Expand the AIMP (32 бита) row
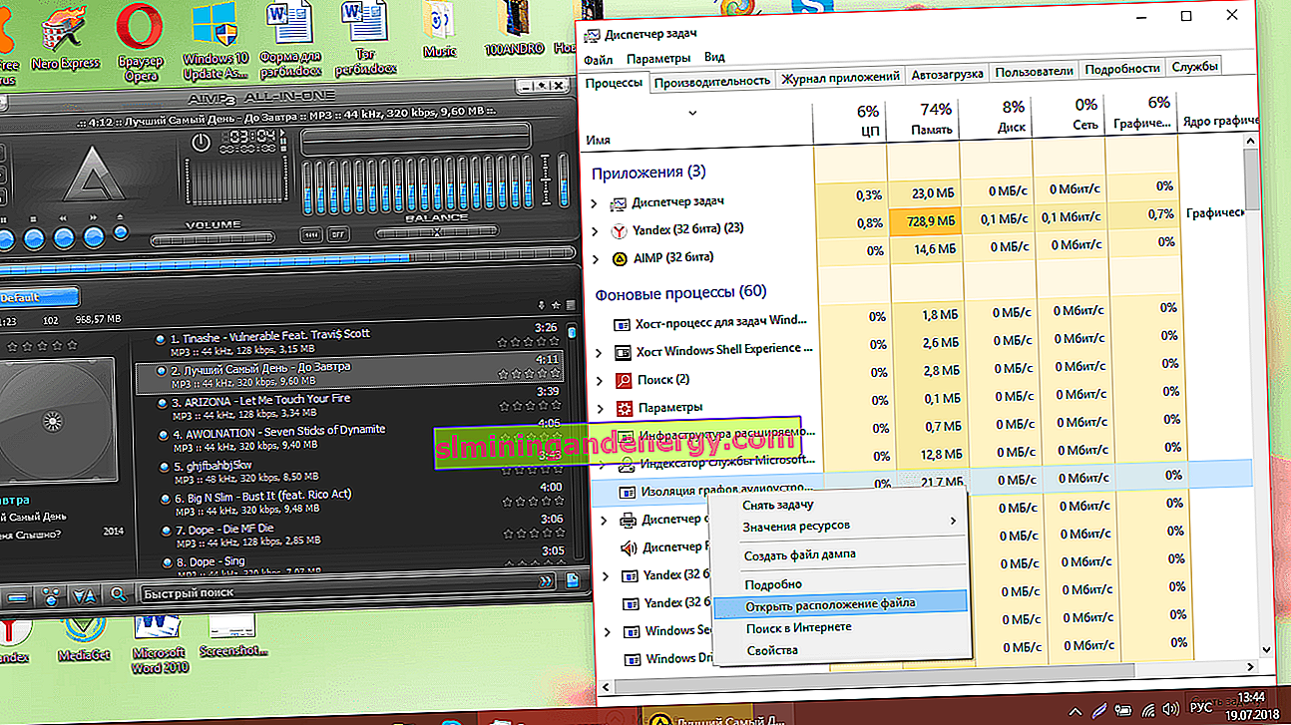This screenshot has width=1291, height=725. click(596, 258)
